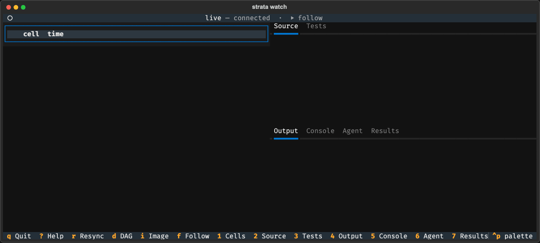Select the cell column header
Image resolution: width=540 pixels, height=243 pixels.
(31, 34)
